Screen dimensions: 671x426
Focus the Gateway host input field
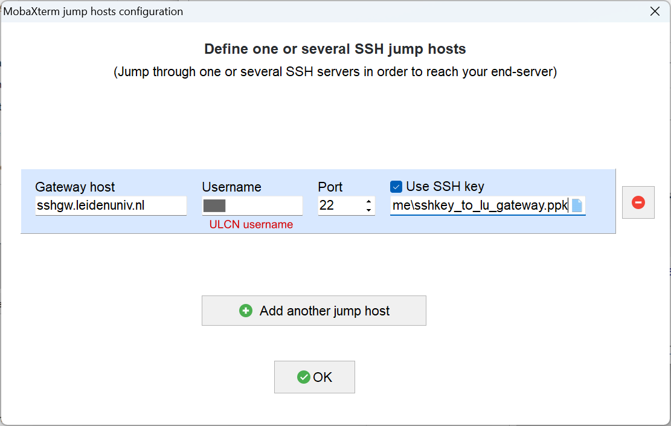tap(111, 205)
